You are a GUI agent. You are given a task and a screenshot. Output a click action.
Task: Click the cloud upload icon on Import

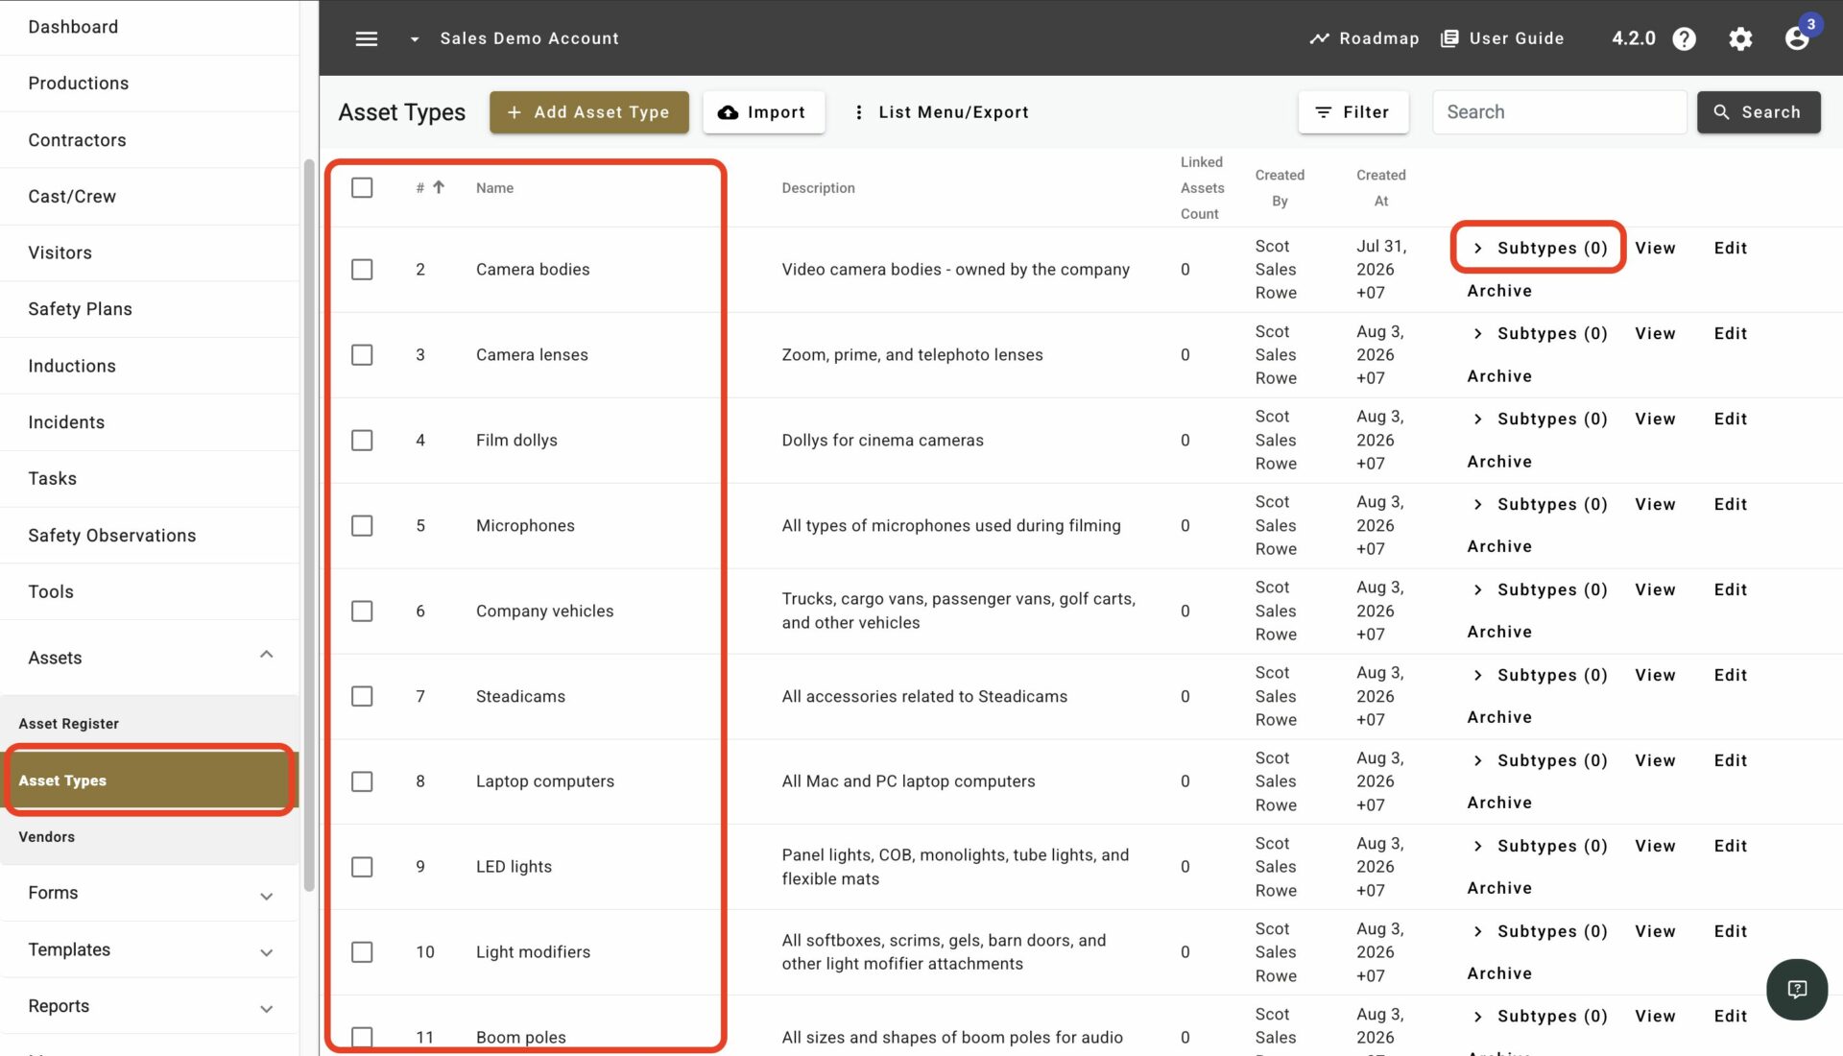[729, 112]
